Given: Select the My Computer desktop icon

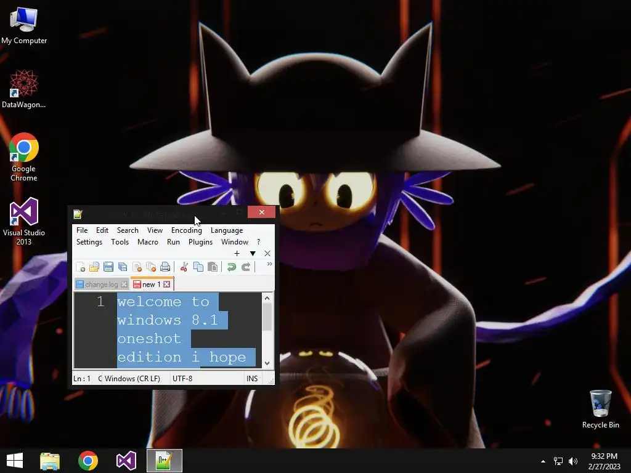Looking at the screenshot, I should (24, 25).
